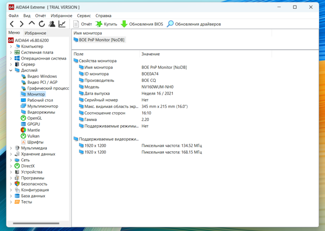Open Обновления BIOS updates
The height and width of the screenshot is (231, 325).
tap(142, 24)
